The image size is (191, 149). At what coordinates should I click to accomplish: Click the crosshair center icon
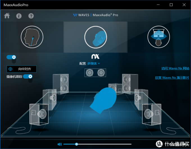(10, 69)
